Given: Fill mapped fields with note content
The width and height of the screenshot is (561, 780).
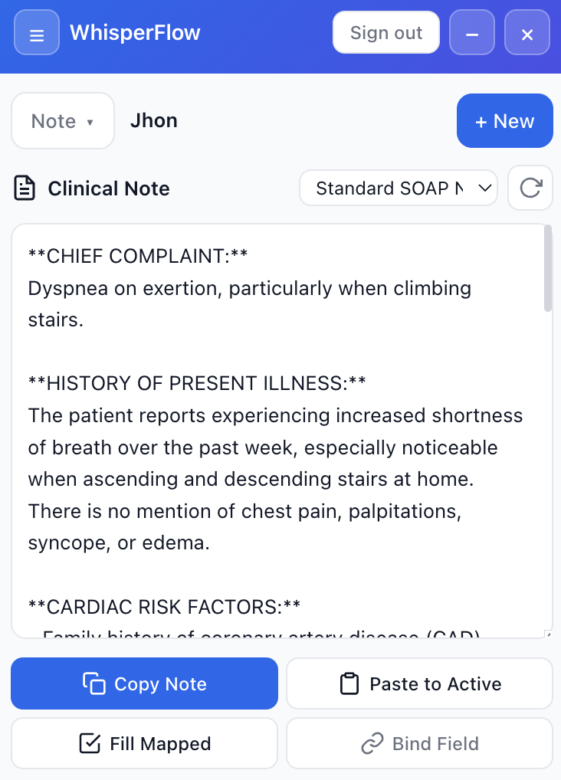Looking at the screenshot, I should (x=144, y=743).
